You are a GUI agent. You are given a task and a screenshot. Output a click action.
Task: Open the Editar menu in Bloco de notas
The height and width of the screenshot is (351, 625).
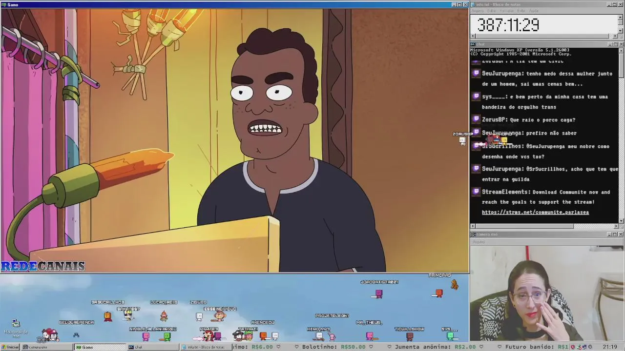(492, 11)
